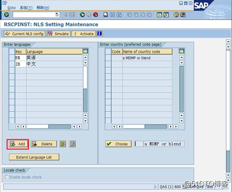Click the Find binoculars icon
This screenshot has width=232, height=192.
(x=112, y=14)
